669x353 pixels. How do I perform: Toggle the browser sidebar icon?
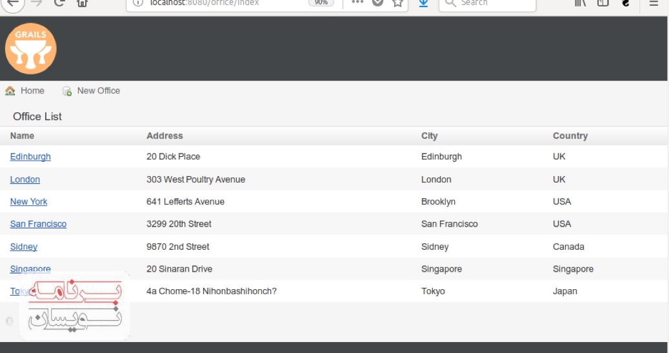point(603,3)
